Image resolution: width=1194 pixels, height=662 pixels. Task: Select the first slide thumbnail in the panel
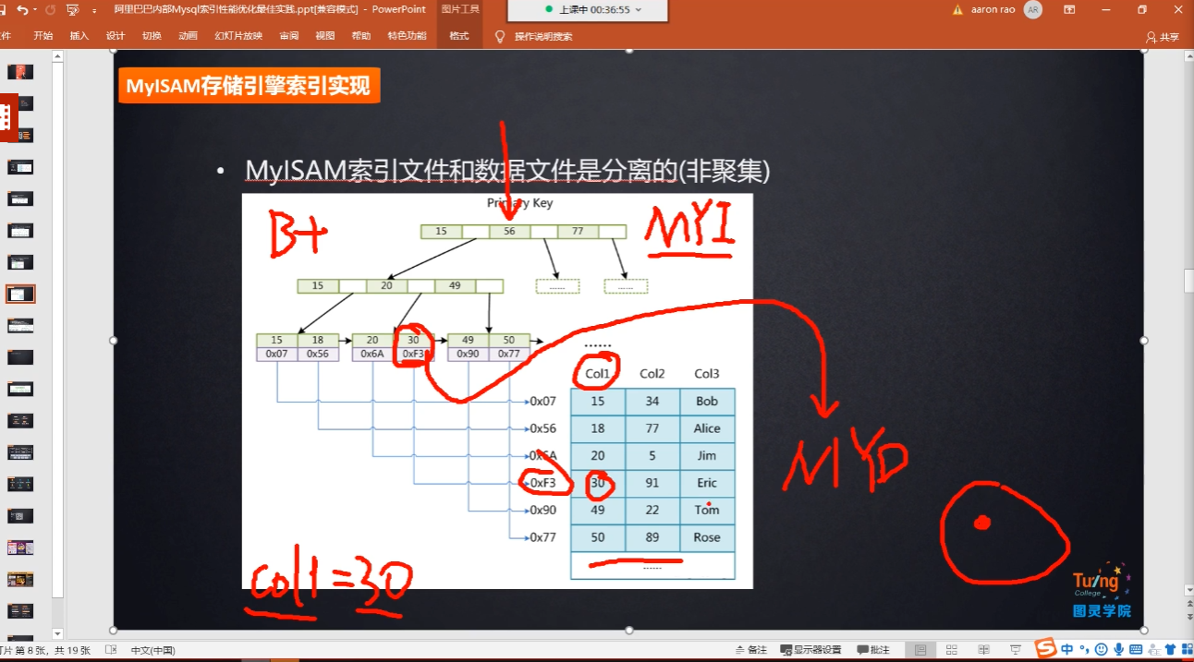[20, 72]
